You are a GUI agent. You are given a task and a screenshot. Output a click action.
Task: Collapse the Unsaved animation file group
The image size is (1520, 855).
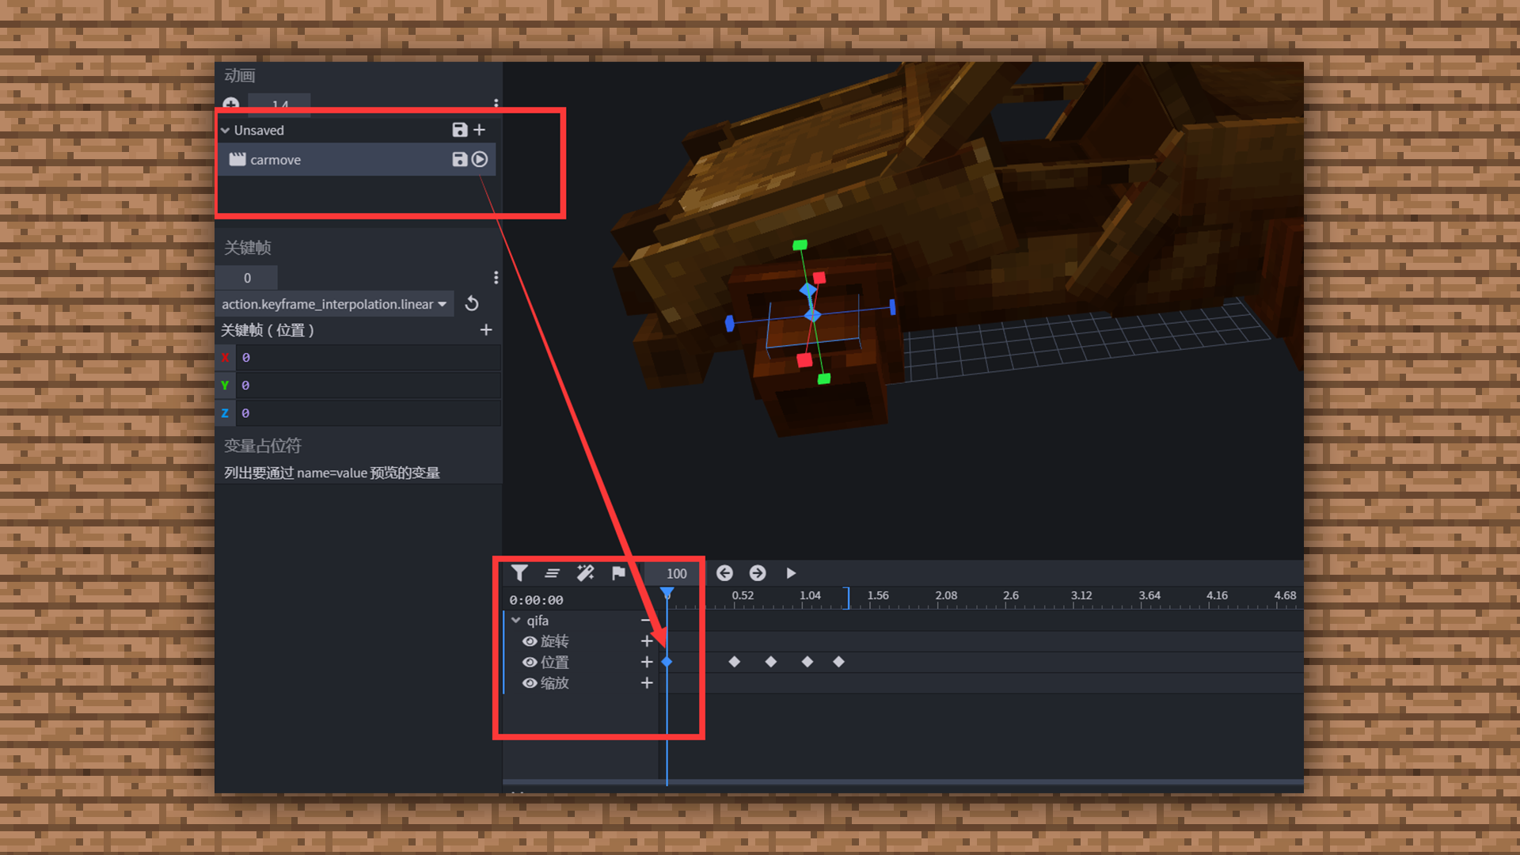[x=226, y=131]
